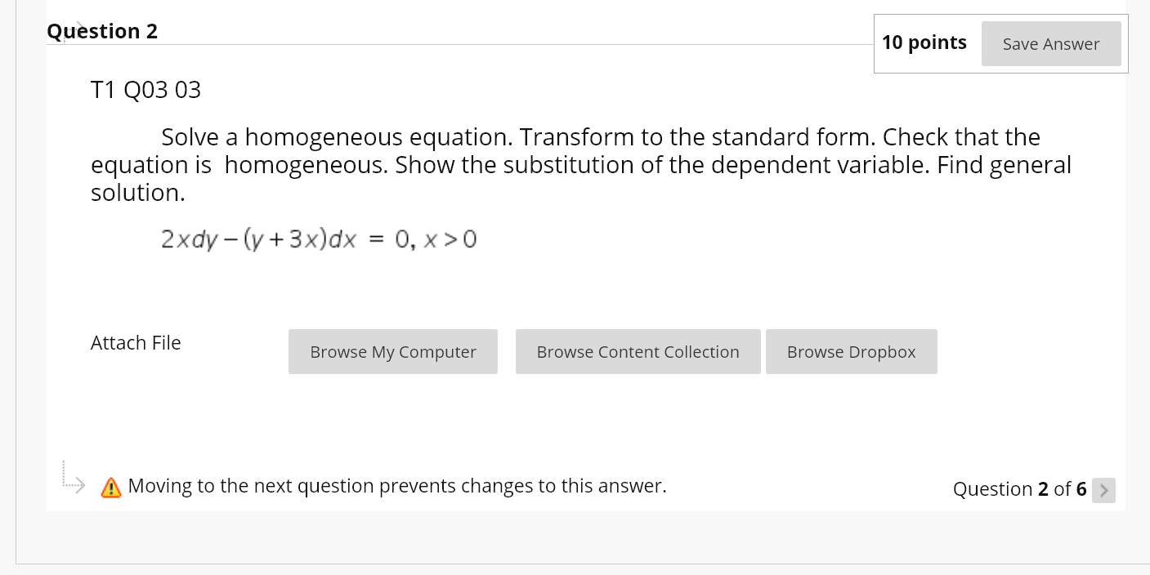The height and width of the screenshot is (575, 1150).
Task: Click the Moving to next question warning text
Action: pos(396,486)
